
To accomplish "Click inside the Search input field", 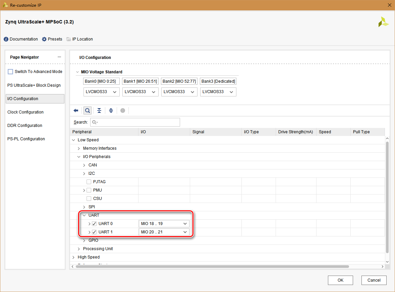I will point(135,122).
